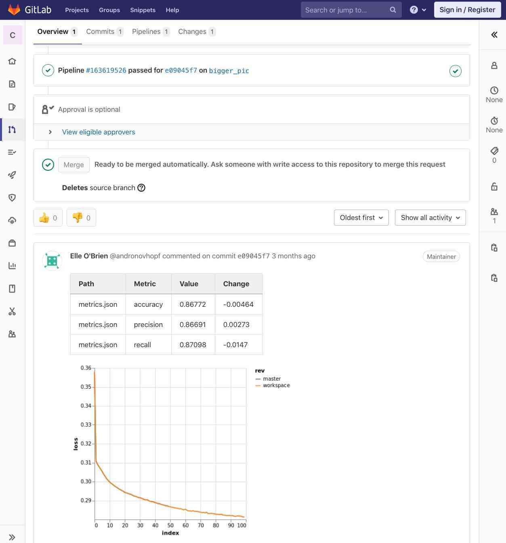Open the Help question mark dropdown
This screenshot has width=506, height=543.
tap(418, 10)
